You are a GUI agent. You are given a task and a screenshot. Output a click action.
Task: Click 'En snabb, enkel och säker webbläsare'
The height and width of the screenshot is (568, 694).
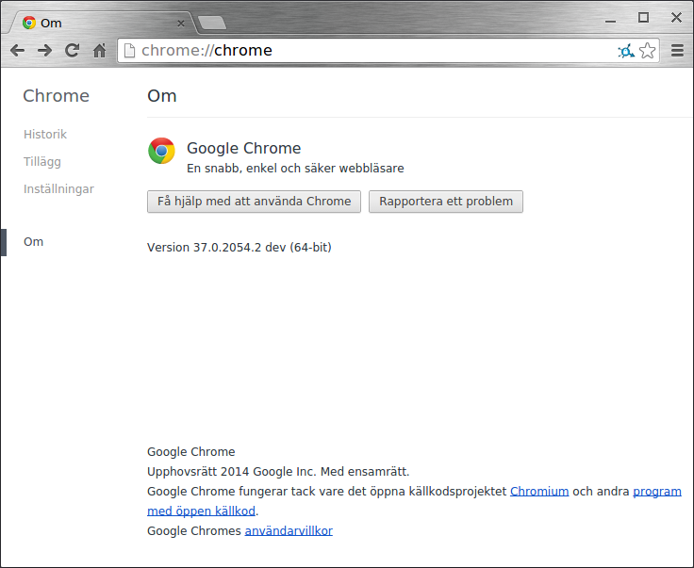click(295, 169)
